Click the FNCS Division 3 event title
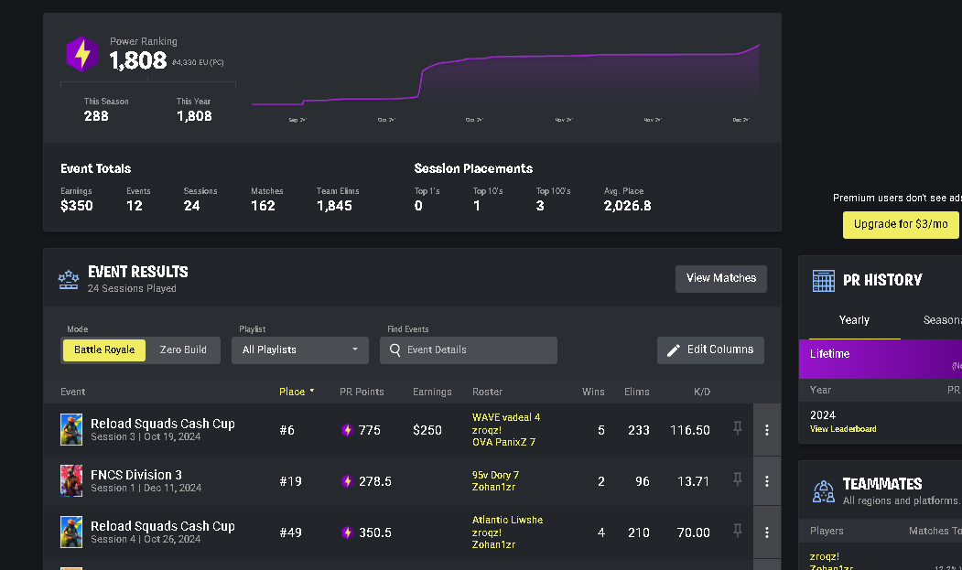 (x=136, y=475)
